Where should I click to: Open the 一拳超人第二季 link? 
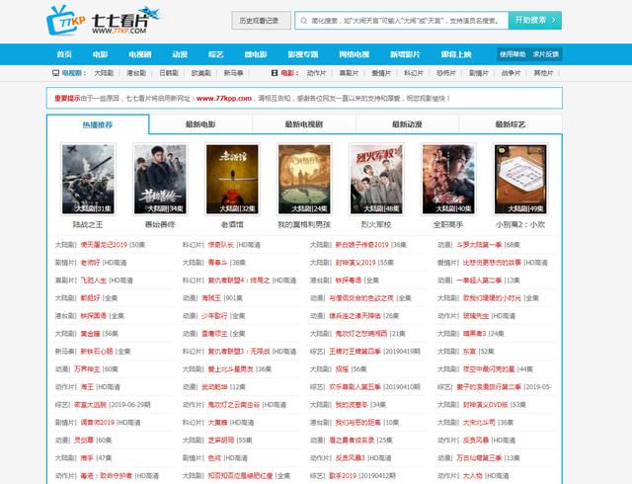point(479,280)
